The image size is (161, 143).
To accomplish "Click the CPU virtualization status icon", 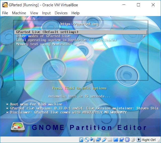I will 127,140.
